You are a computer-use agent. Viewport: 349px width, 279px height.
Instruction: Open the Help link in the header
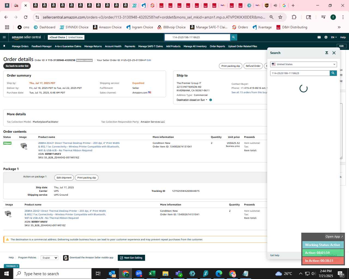(x=343, y=37)
